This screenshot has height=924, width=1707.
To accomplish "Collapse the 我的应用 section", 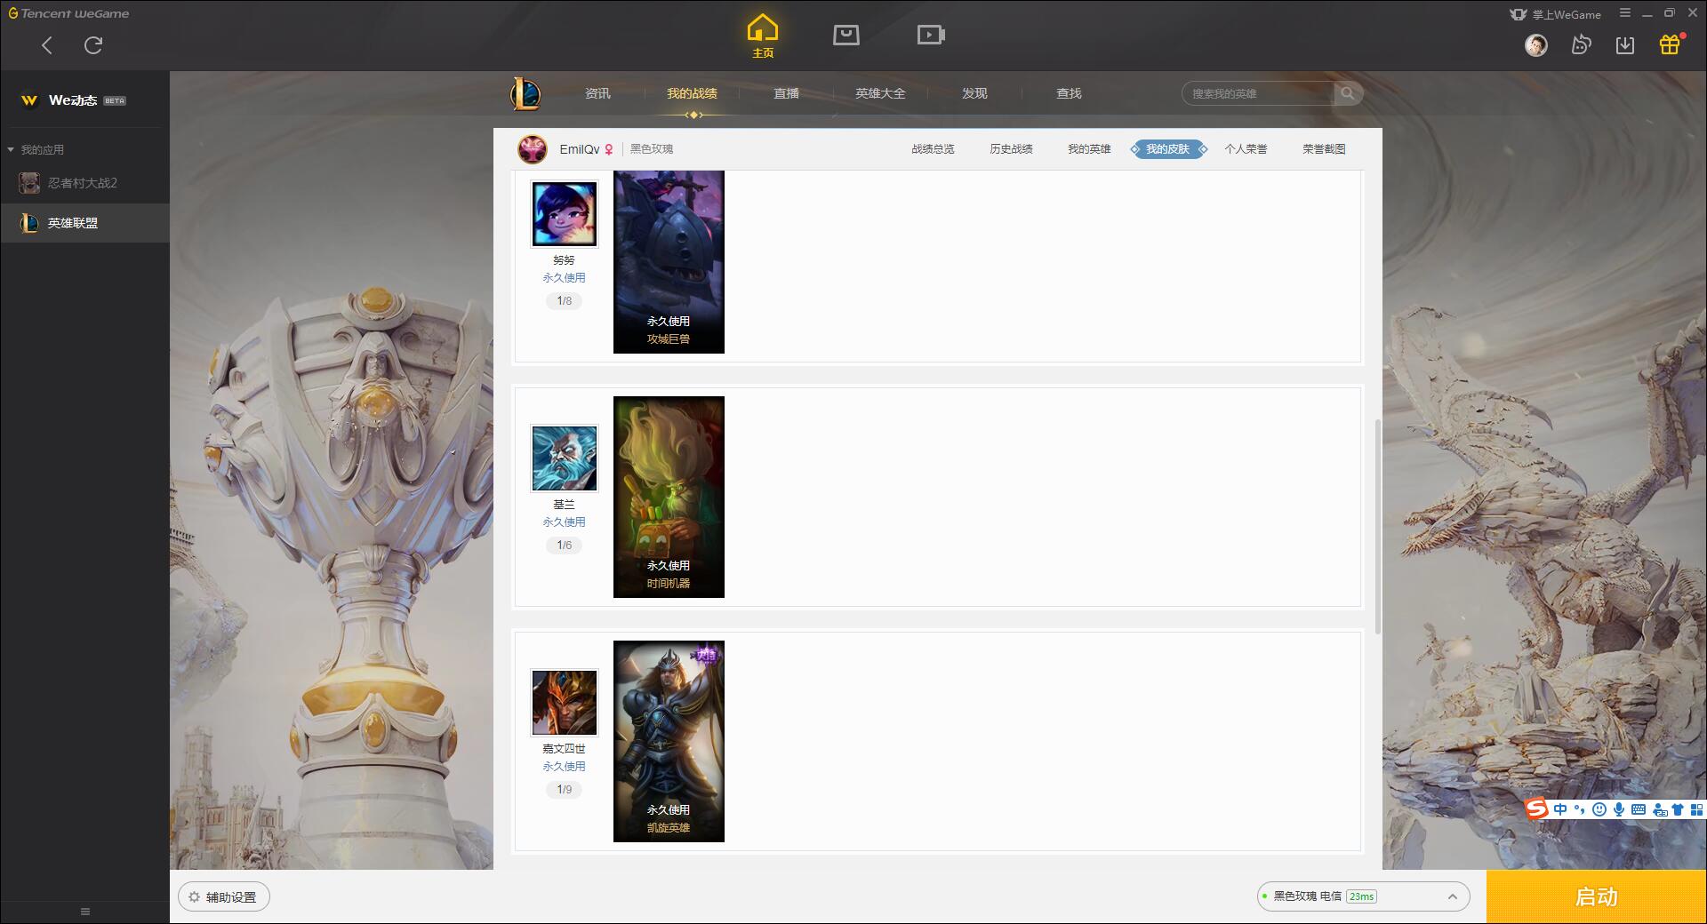I will click(36, 149).
